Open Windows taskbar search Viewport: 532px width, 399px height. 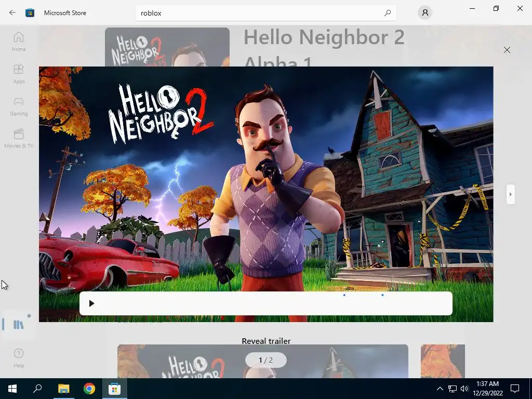point(37,389)
